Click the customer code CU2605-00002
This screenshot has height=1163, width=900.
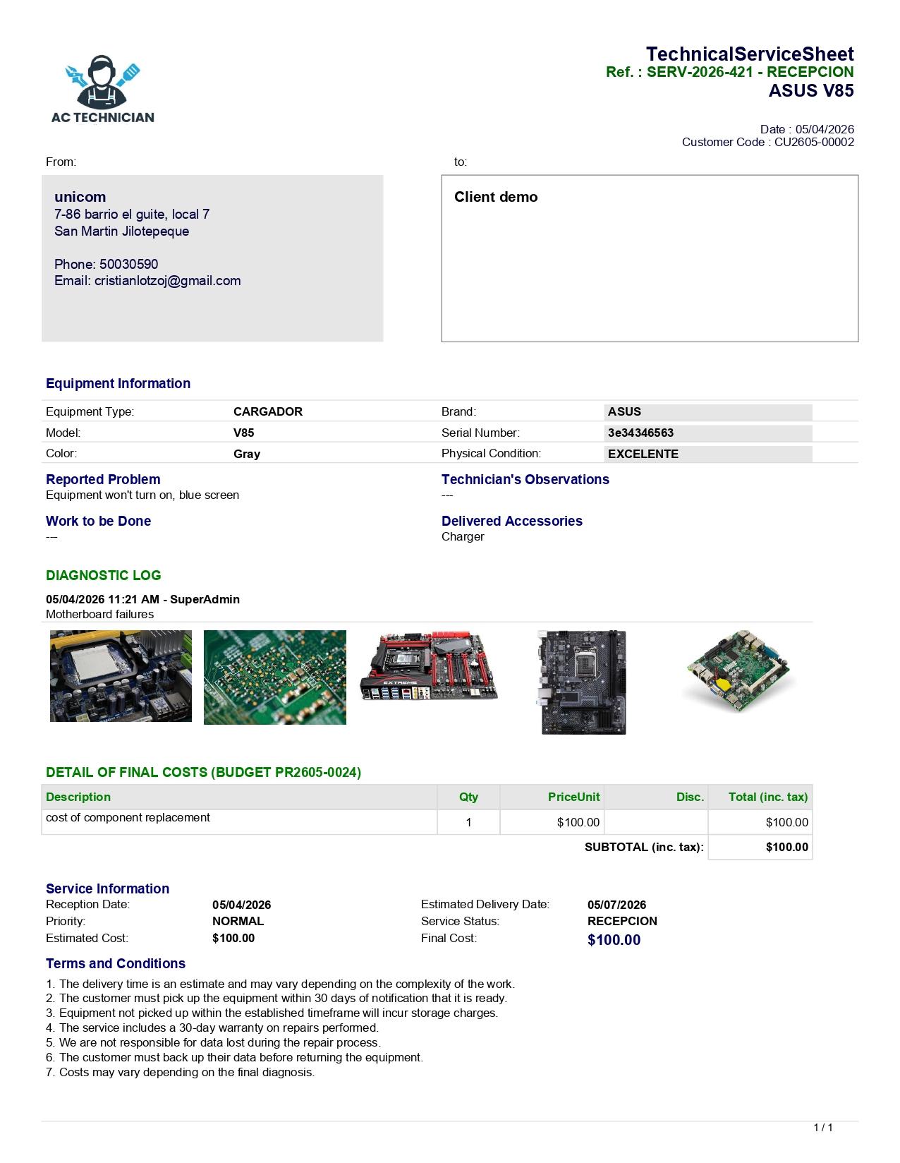(814, 142)
